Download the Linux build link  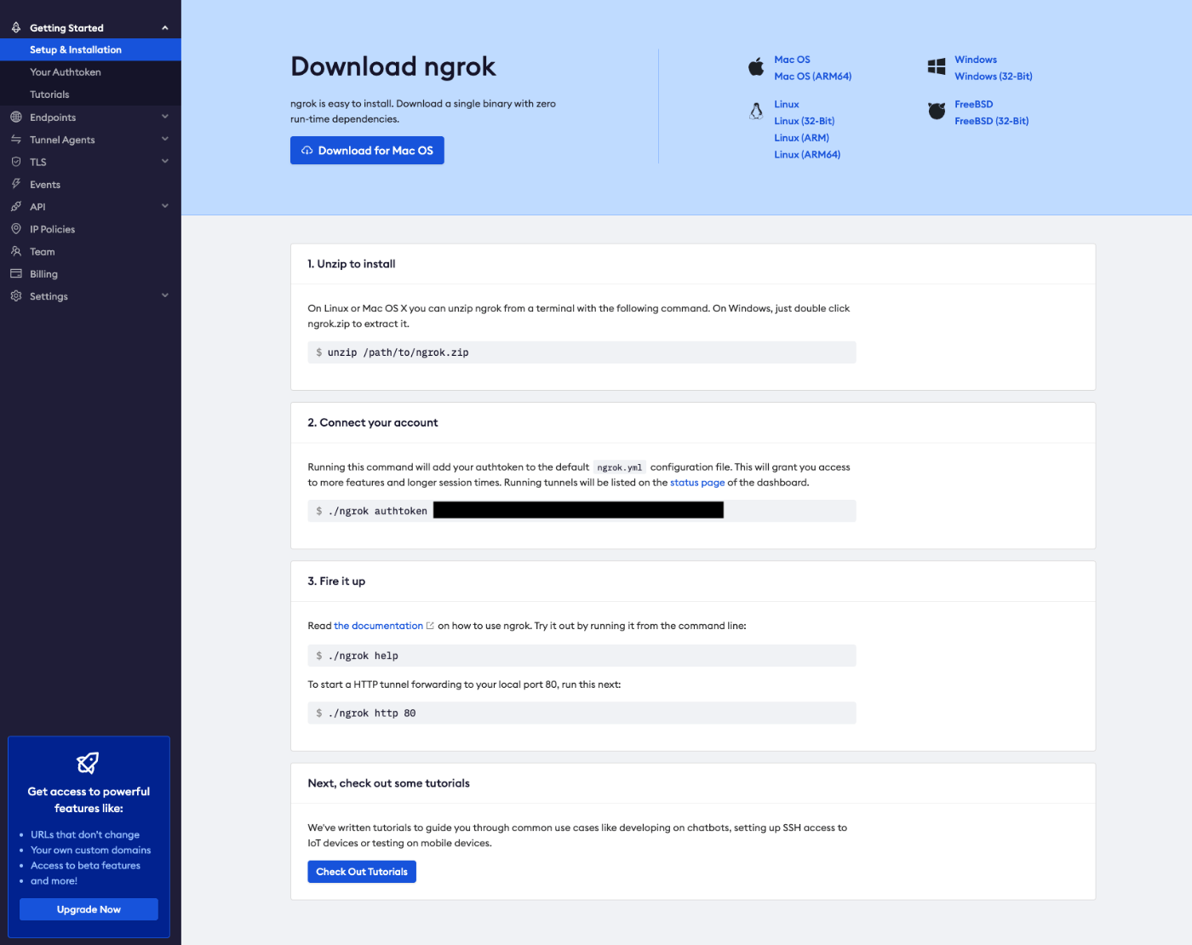pyautogui.click(x=787, y=104)
